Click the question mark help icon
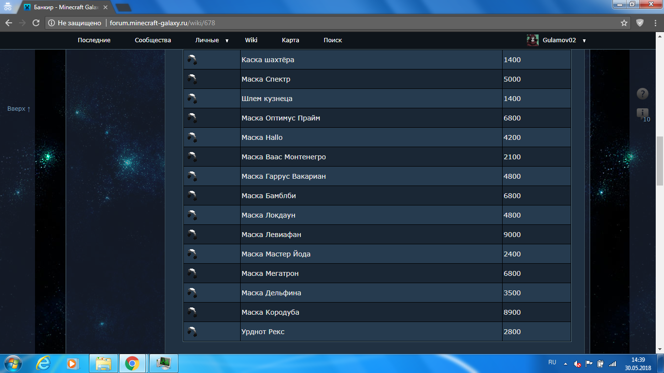This screenshot has height=373, width=664. pos(642,94)
